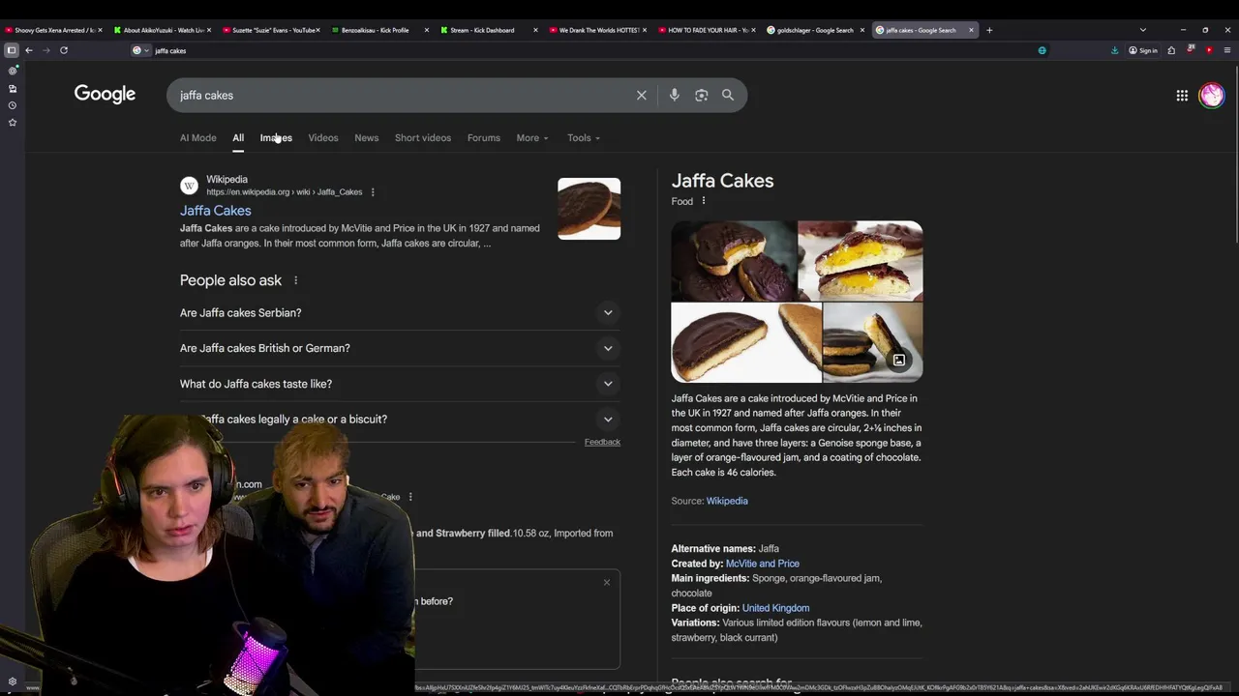1239x696 pixels.
Task: Open more options for Wikipedia result
Action: (x=373, y=192)
